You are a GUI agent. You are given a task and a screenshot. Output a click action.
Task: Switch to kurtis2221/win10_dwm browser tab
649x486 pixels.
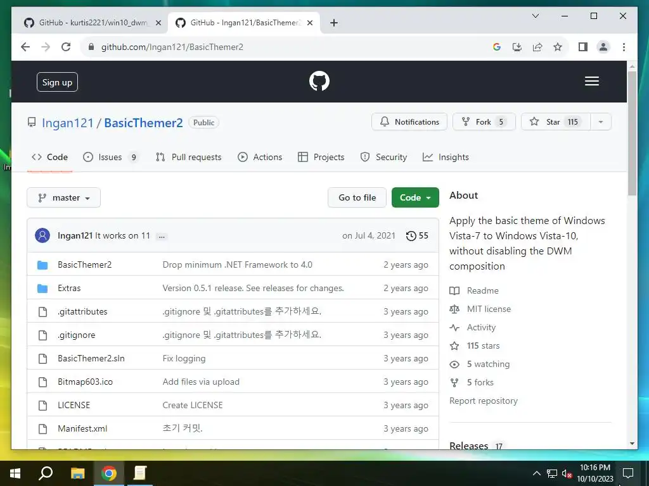pyautogui.click(x=93, y=23)
